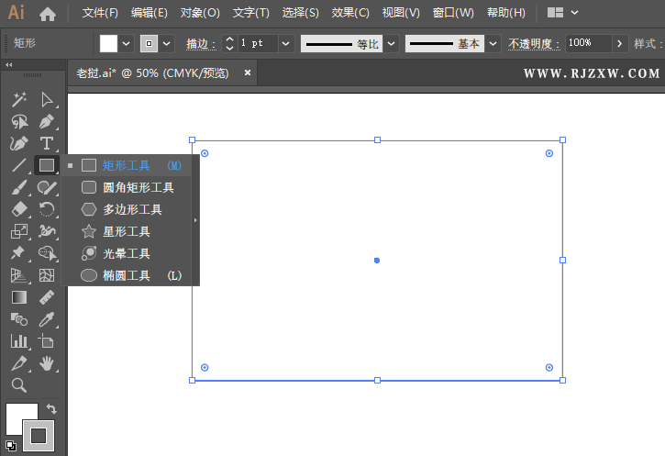Select the Rotate tool

pyautogui.click(x=47, y=209)
